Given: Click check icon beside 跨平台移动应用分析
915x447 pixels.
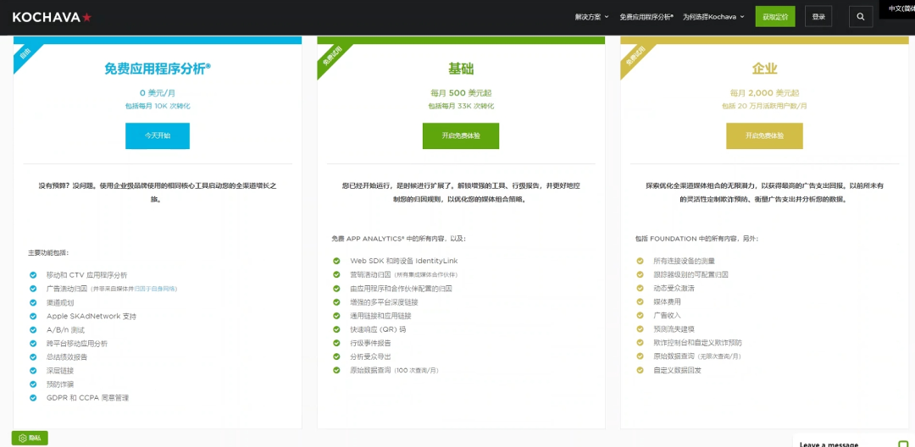Looking at the screenshot, I should point(33,343).
